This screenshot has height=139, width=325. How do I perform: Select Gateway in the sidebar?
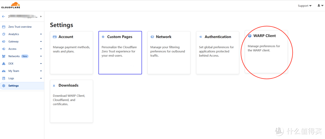(14, 41)
